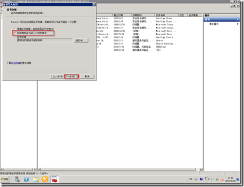Sort by expiration date column header
Image resolution: width=244 pixels, height=187 pixels.
point(122,15)
